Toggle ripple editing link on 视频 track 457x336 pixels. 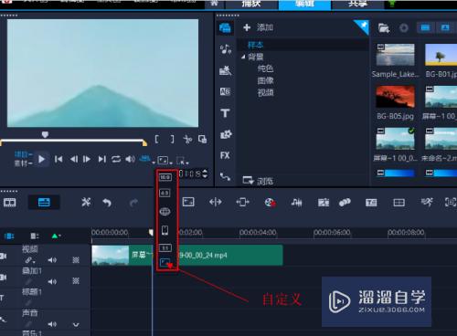click(30, 260)
